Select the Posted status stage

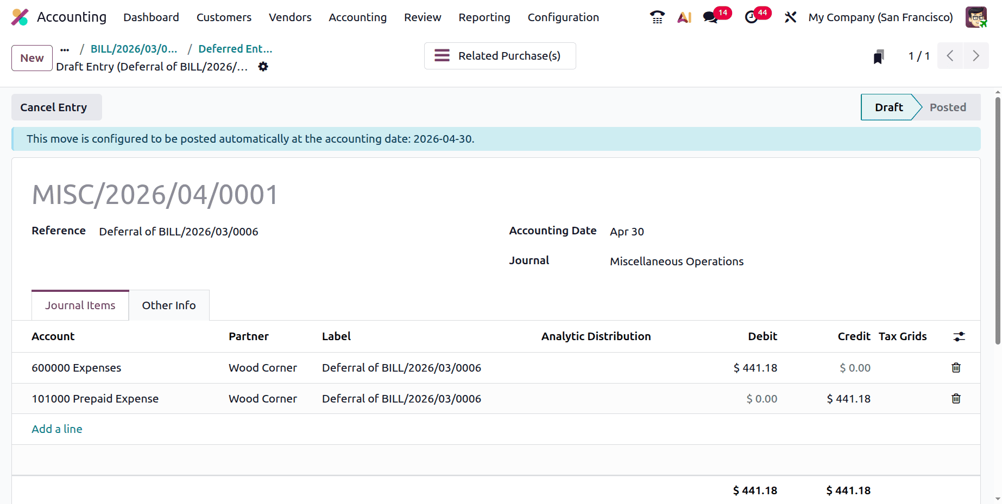[x=948, y=107]
